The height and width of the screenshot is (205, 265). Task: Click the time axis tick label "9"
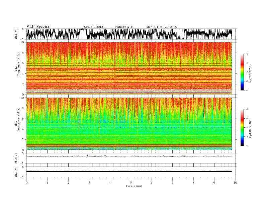click(x=214, y=183)
